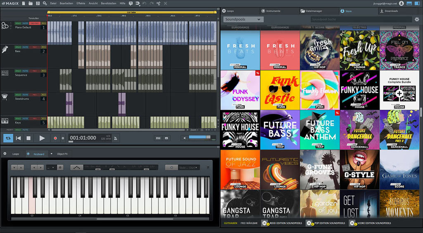Click Rock Edition Soundpools credit button
The image size is (423, 233).
point(283,223)
